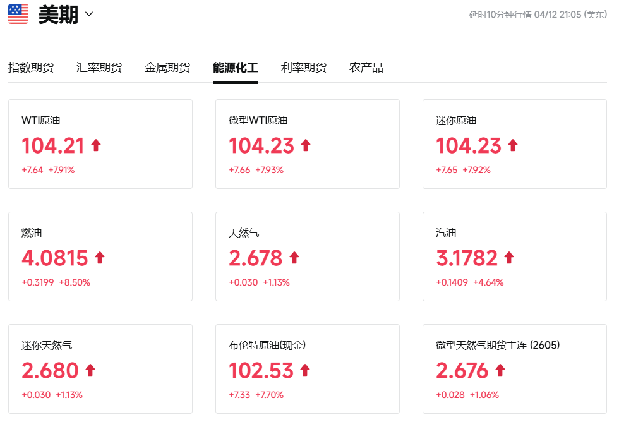Click the +7.65 change value
The image size is (619, 422).
click(x=447, y=170)
